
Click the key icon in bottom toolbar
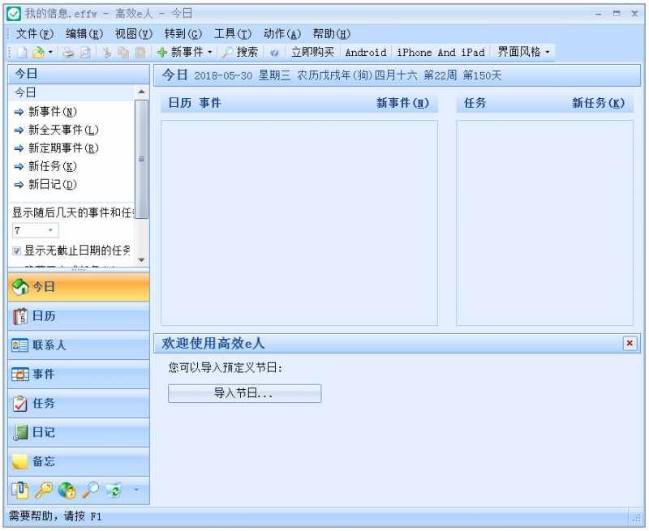click(44, 490)
